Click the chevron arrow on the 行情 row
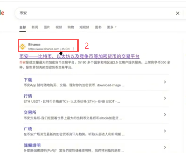This screenshot has width=186, height=153. [165, 98]
